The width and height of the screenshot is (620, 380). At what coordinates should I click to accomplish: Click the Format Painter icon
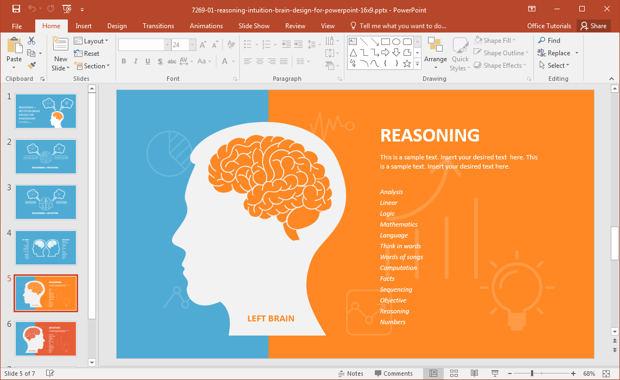point(31,65)
